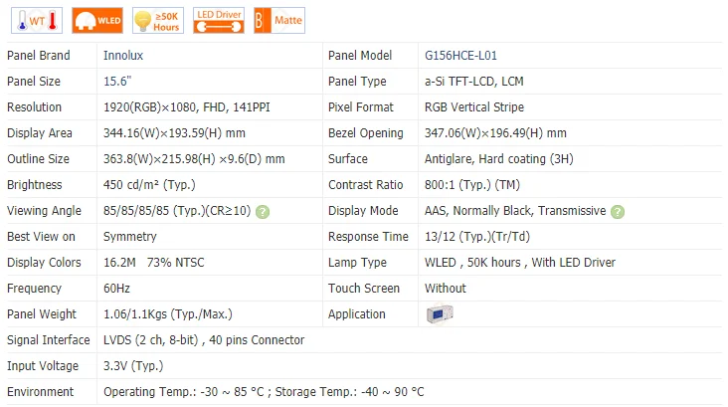Click the 'Display Area' label
728x407 pixels.
pyautogui.click(x=40, y=133)
